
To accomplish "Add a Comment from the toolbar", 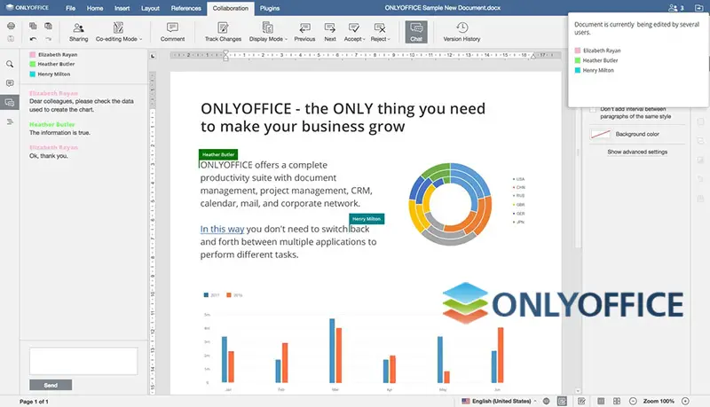I will tap(172, 32).
